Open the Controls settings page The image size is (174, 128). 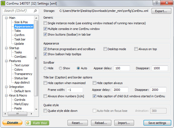coord(20,100)
